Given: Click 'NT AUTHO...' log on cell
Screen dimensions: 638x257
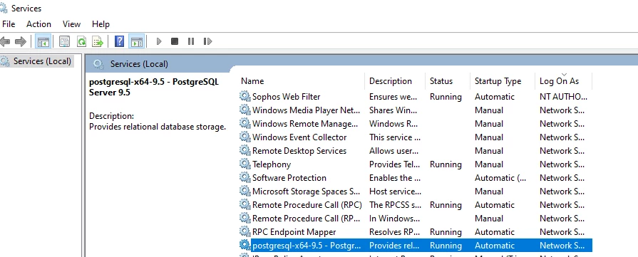Looking at the screenshot, I should click(563, 97).
